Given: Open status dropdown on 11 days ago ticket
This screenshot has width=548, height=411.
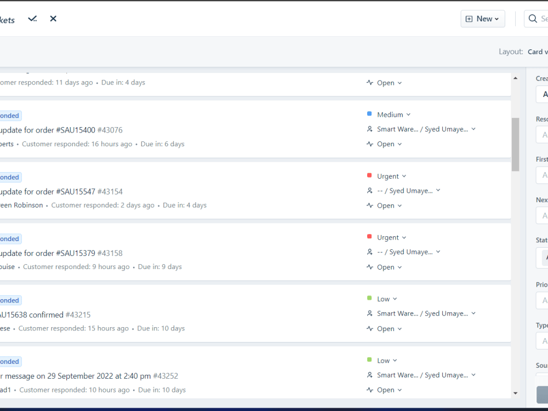Looking at the screenshot, I should coord(389,83).
